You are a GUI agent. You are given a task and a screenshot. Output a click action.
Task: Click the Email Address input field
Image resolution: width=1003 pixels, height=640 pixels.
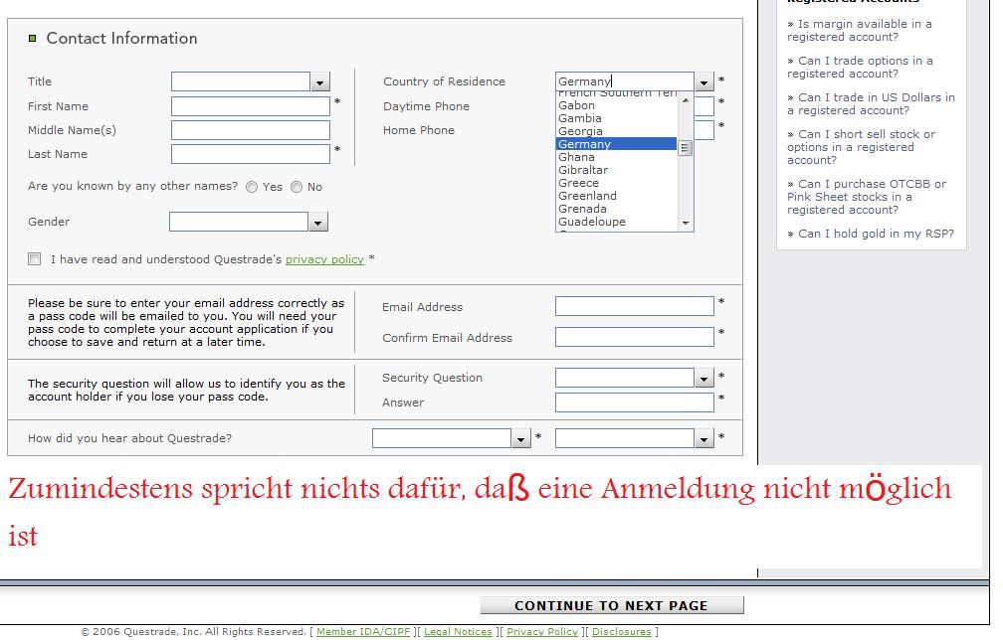click(x=634, y=306)
